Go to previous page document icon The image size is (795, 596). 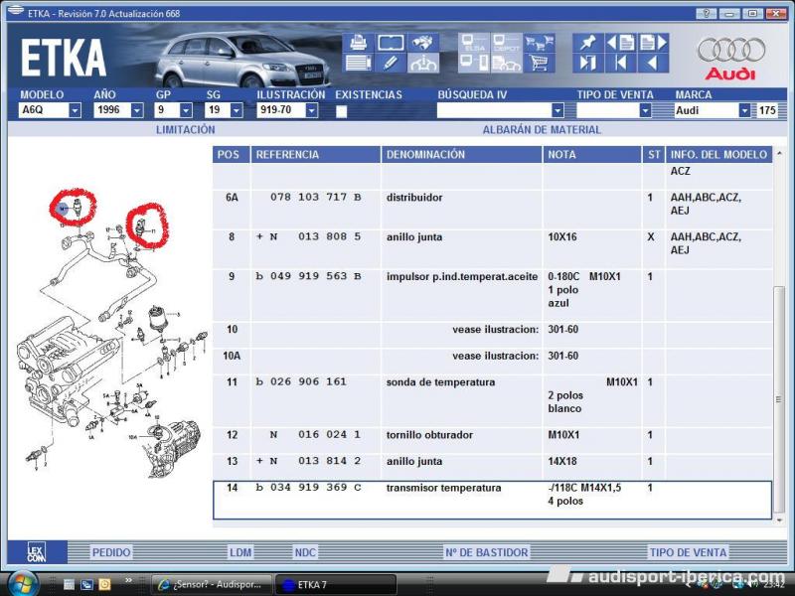[x=620, y=43]
